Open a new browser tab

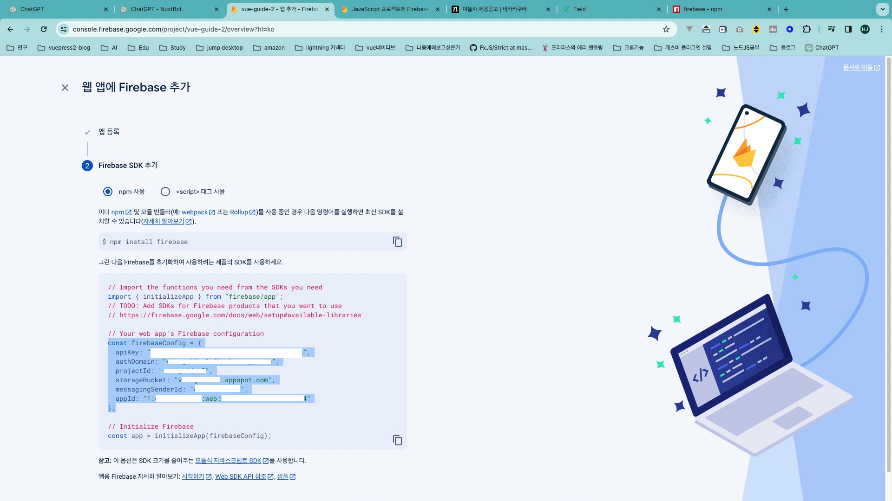[x=786, y=9]
